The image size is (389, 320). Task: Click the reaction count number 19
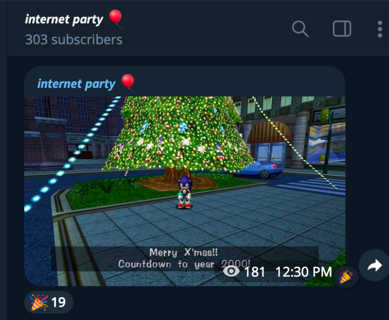click(x=58, y=302)
